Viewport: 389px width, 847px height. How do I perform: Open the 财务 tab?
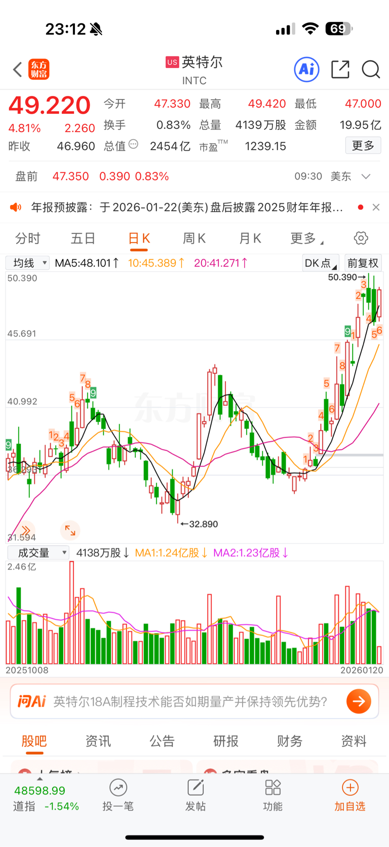click(x=289, y=741)
